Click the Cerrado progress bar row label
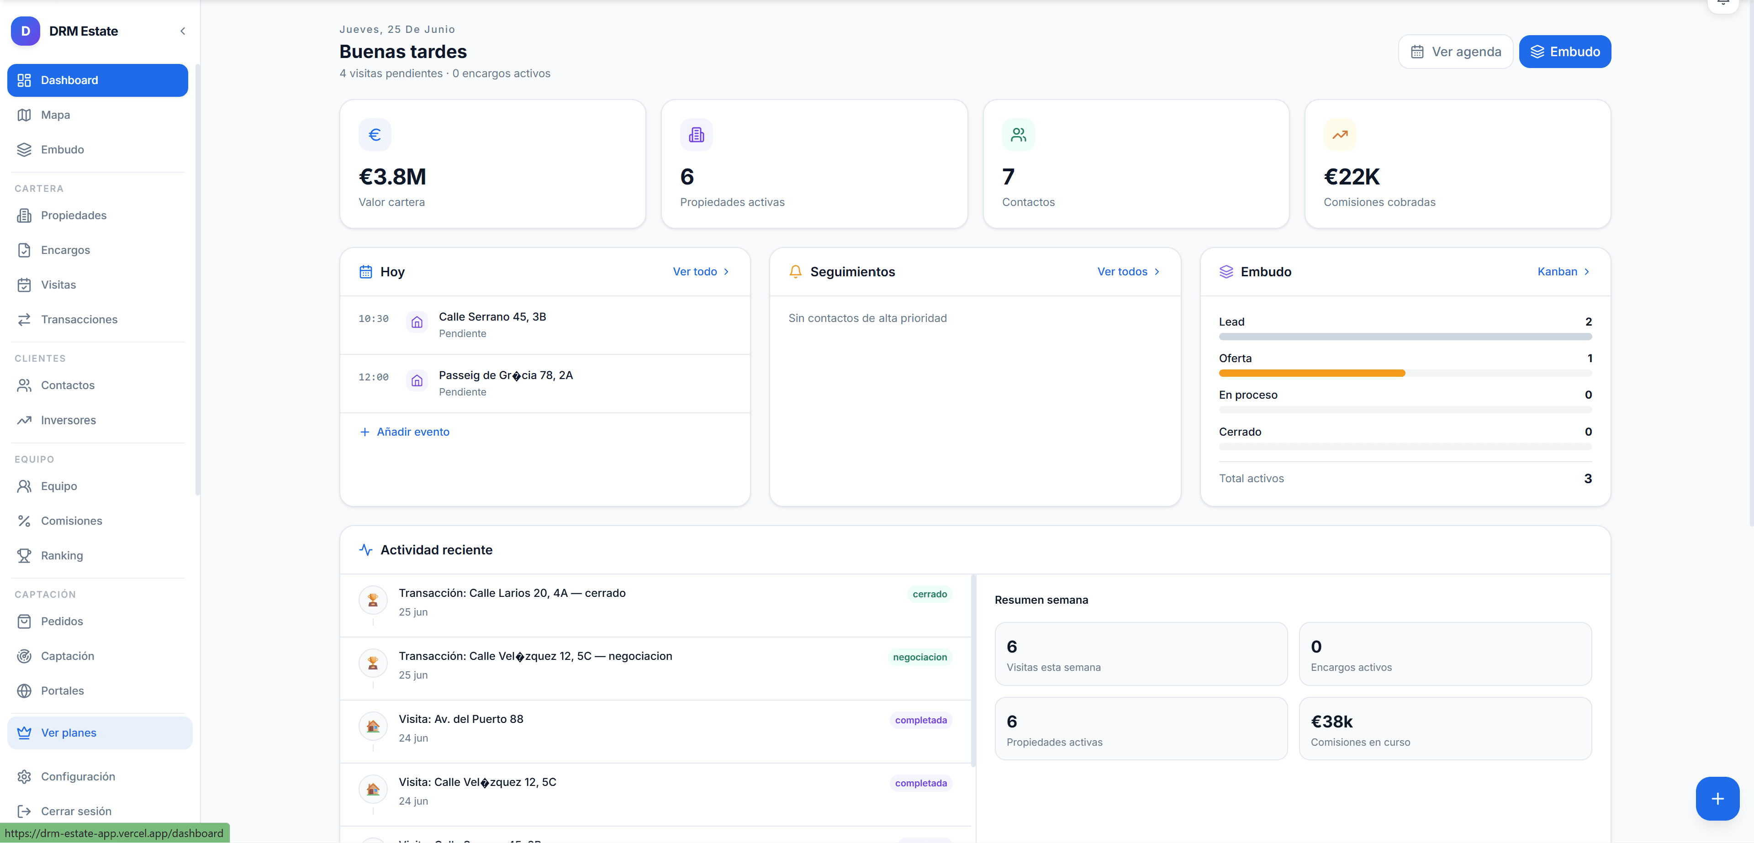Screen dimensions: 1754x843 click(1240, 432)
